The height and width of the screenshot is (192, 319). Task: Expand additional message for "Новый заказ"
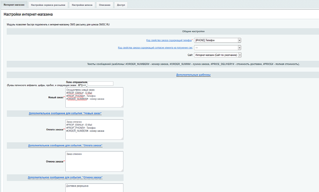coord(65,114)
